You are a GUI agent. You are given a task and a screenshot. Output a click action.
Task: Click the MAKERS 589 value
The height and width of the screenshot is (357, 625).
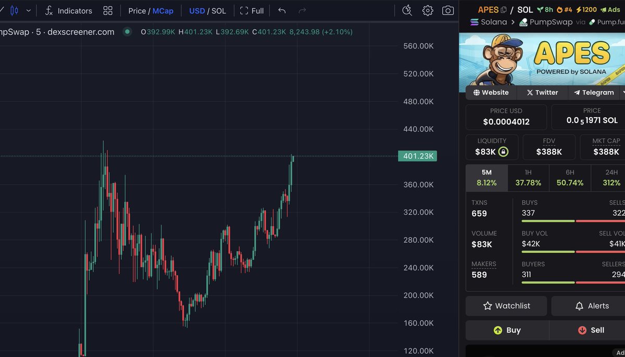click(479, 275)
